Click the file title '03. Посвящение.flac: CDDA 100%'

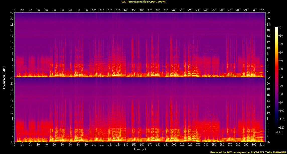pos(143,2)
